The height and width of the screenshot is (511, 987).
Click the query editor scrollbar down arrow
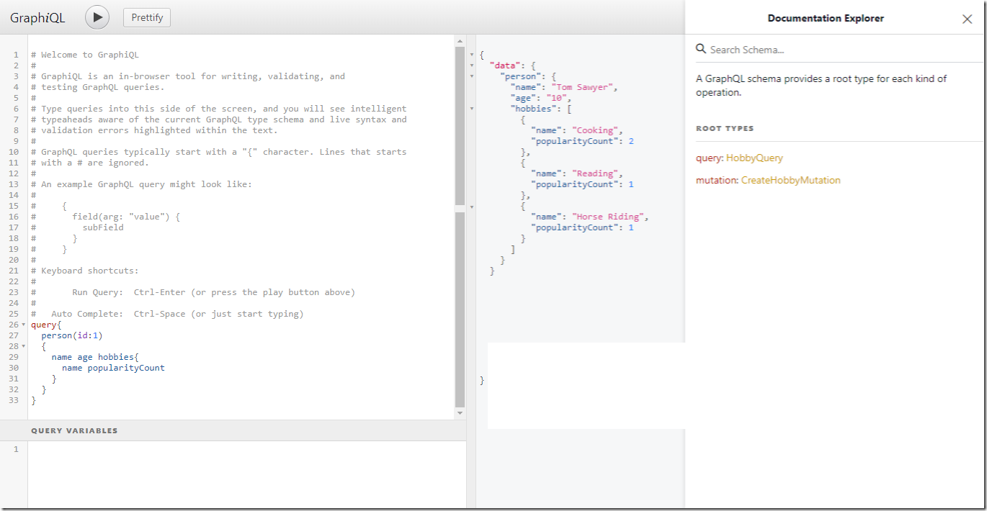pyautogui.click(x=460, y=414)
